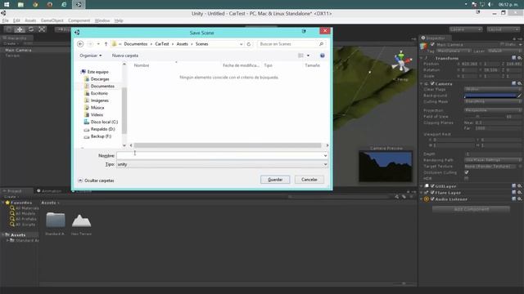Select the Hand tool in Unity toolbar

(9, 29)
